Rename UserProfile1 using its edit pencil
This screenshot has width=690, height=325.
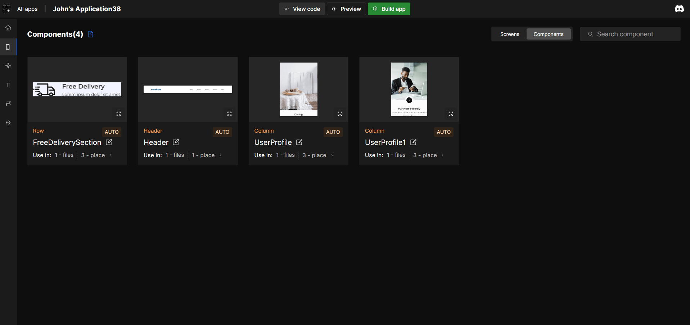tap(412, 142)
